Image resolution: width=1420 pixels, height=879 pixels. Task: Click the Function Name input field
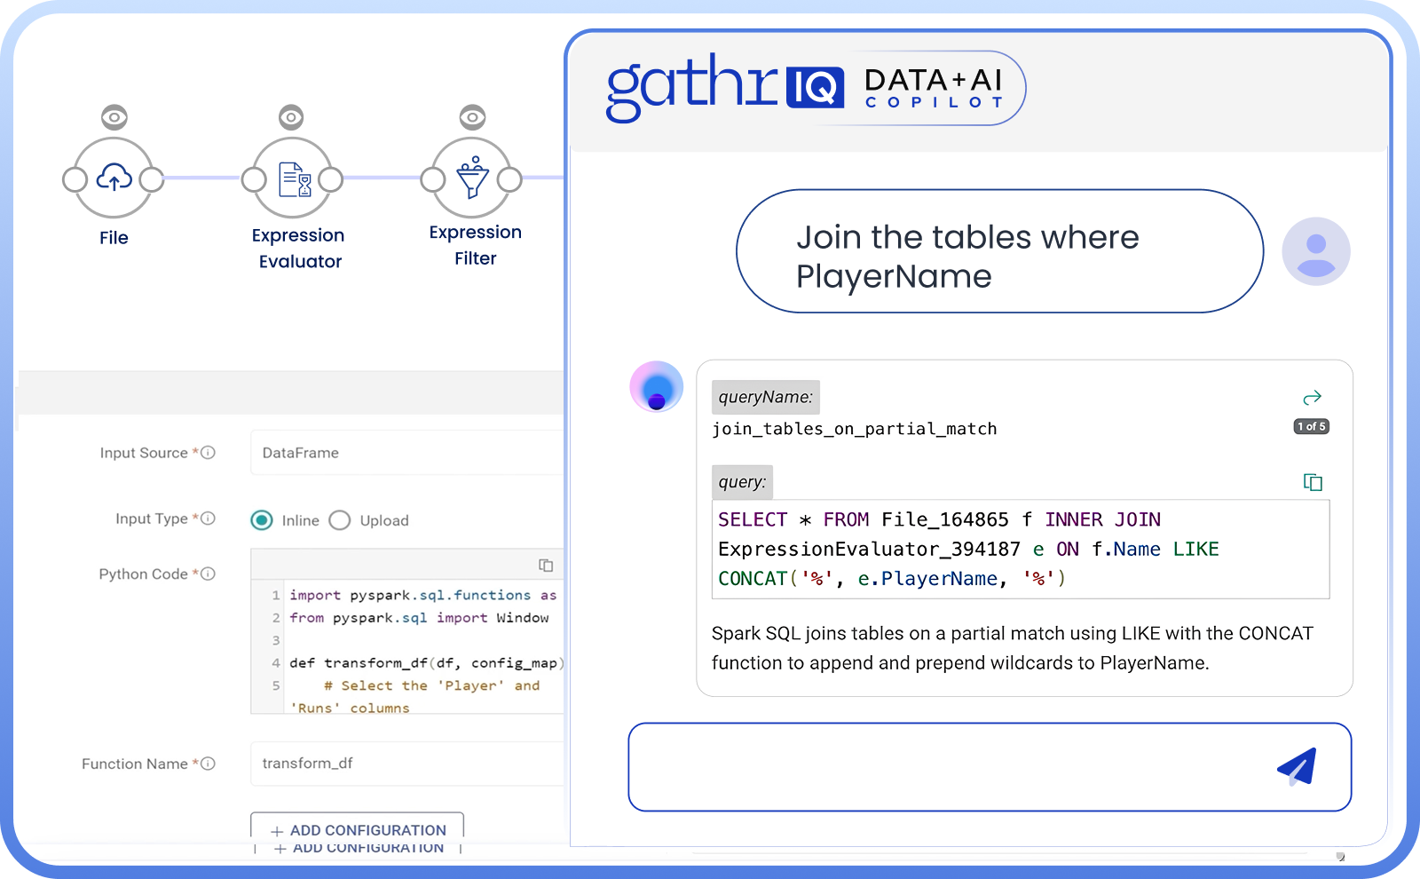(x=408, y=764)
